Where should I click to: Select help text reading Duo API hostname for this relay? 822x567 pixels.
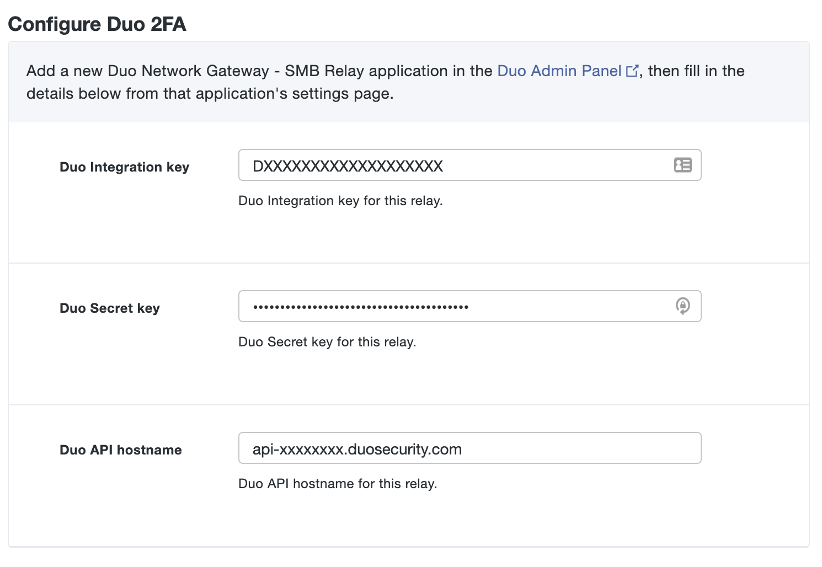pyautogui.click(x=337, y=484)
